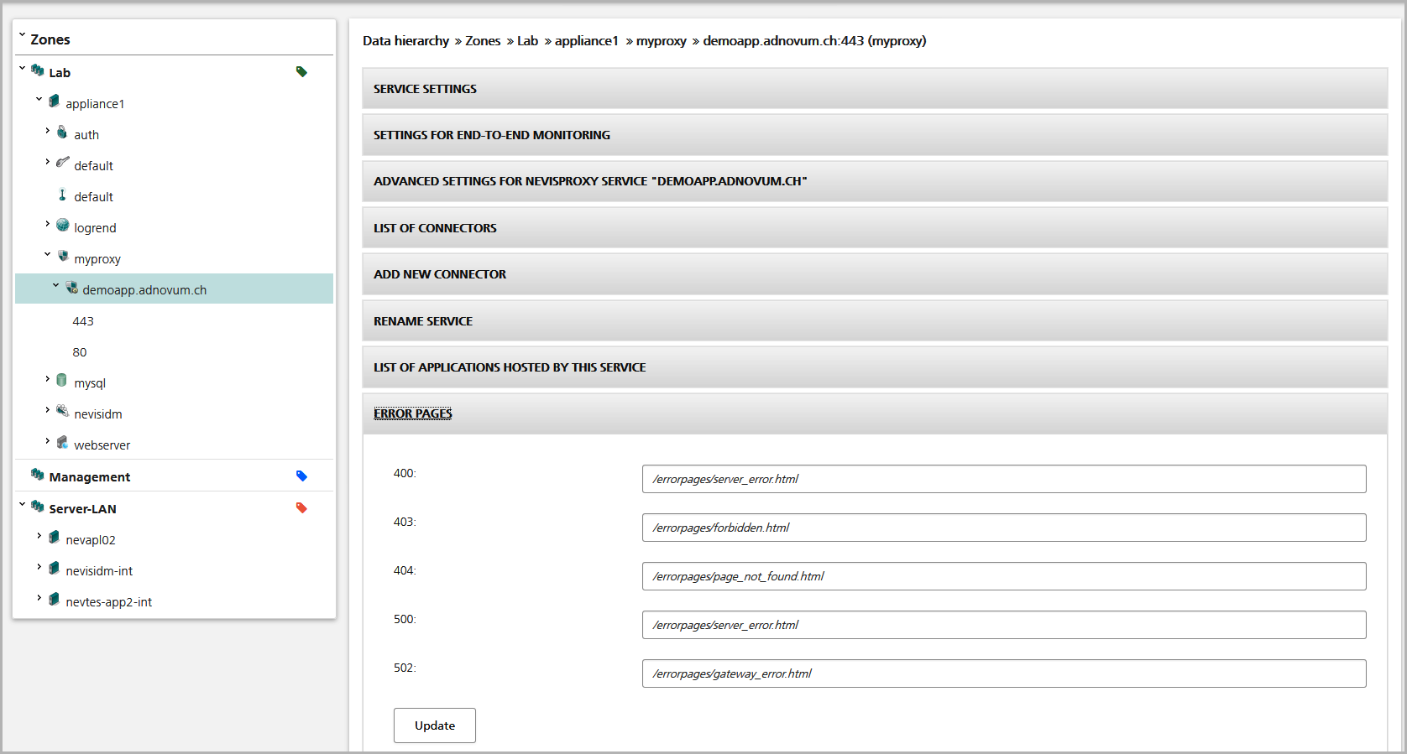Collapse the Error Pages section
The width and height of the screenshot is (1407, 754).
coord(875,413)
